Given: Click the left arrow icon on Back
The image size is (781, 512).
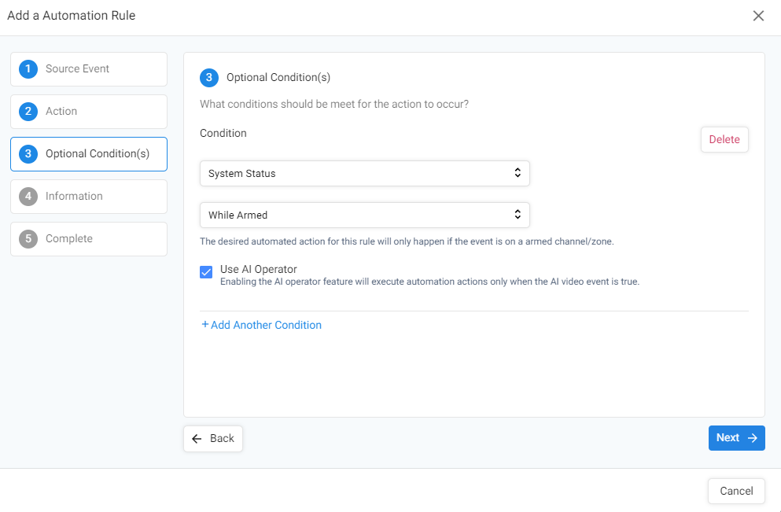Looking at the screenshot, I should [197, 438].
